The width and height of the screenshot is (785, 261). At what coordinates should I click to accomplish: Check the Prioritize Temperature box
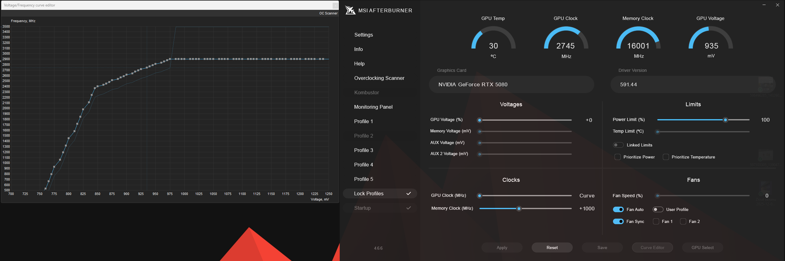click(x=666, y=157)
